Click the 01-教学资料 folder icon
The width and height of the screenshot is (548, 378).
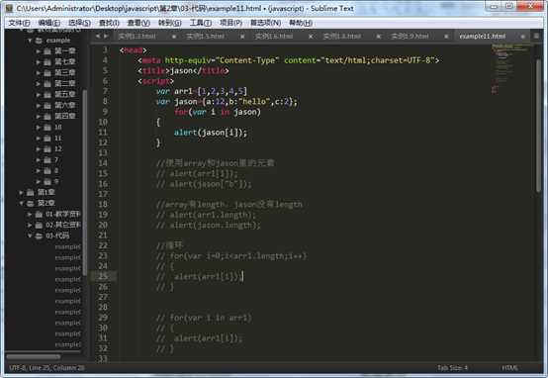click(x=39, y=214)
